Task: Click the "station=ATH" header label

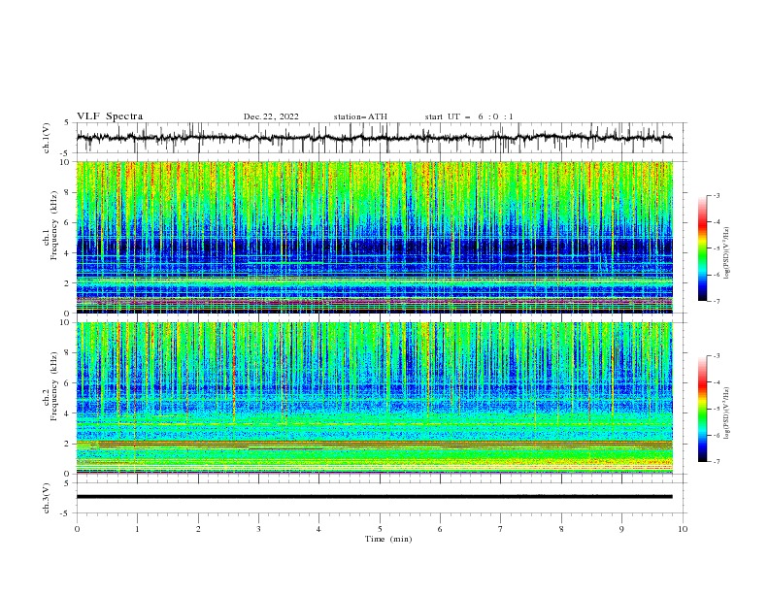Action: (360, 116)
